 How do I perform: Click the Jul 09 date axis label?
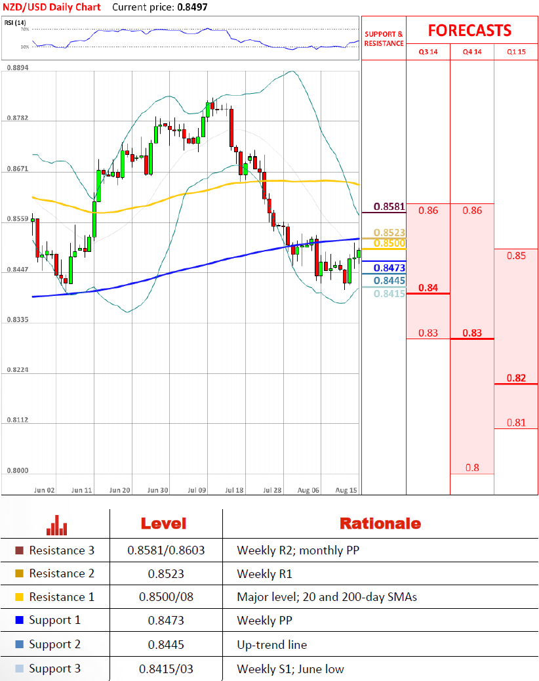click(197, 490)
